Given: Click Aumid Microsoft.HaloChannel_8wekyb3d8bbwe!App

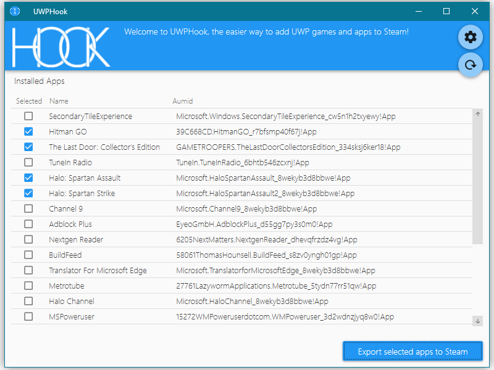Looking at the screenshot, I should coord(252,302).
